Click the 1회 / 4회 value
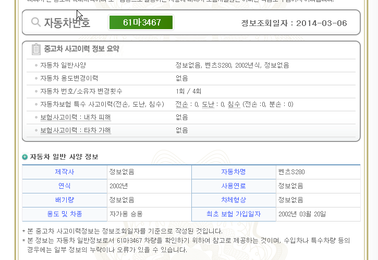378x260 pixels. (x=188, y=92)
